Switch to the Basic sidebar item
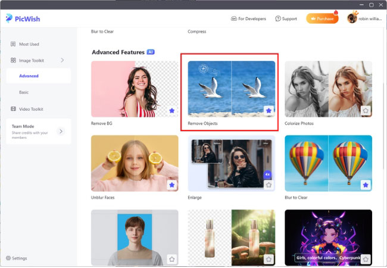The image size is (387, 268). click(24, 92)
